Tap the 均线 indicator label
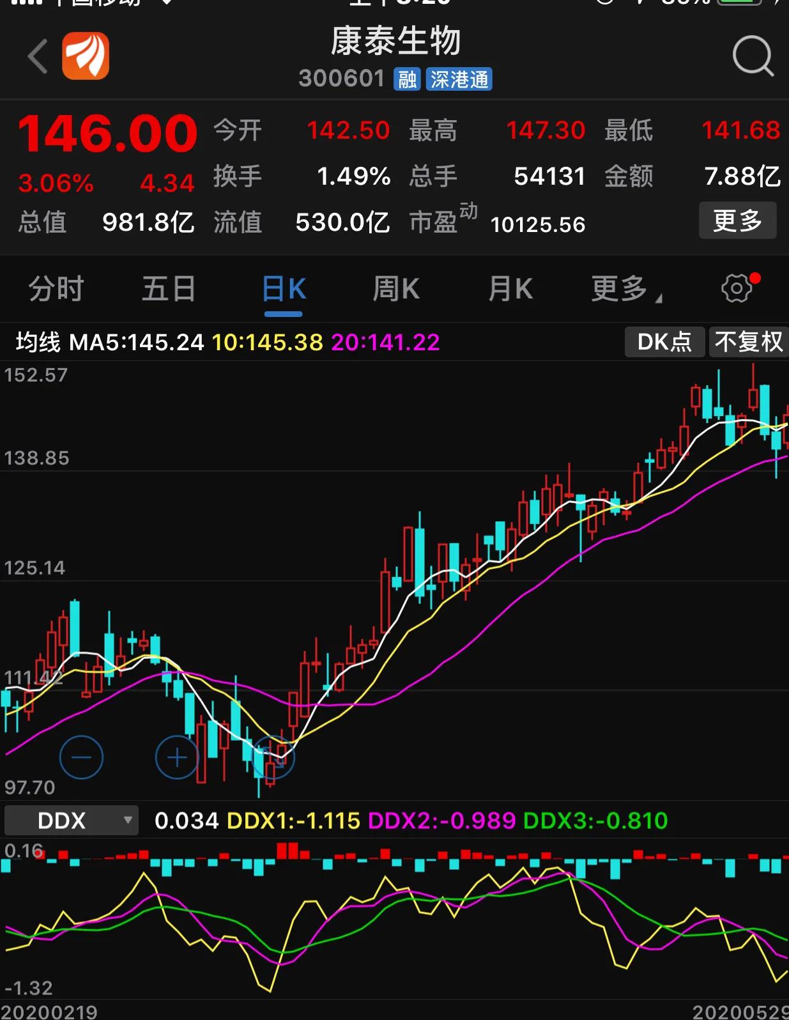Image resolution: width=789 pixels, height=1020 pixels. click(x=38, y=343)
